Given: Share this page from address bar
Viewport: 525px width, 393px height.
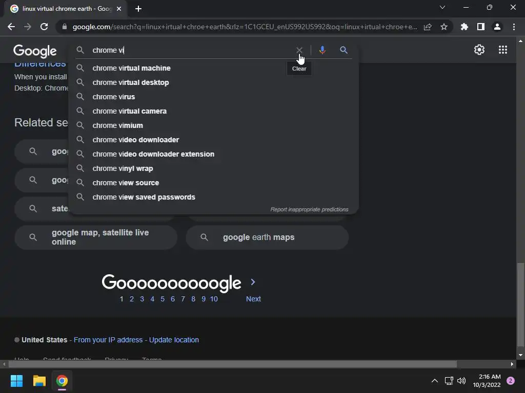Looking at the screenshot, I should pyautogui.click(x=428, y=27).
